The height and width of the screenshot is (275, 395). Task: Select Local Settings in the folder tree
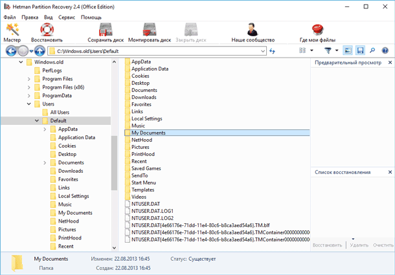pyautogui.click(x=69, y=196)
